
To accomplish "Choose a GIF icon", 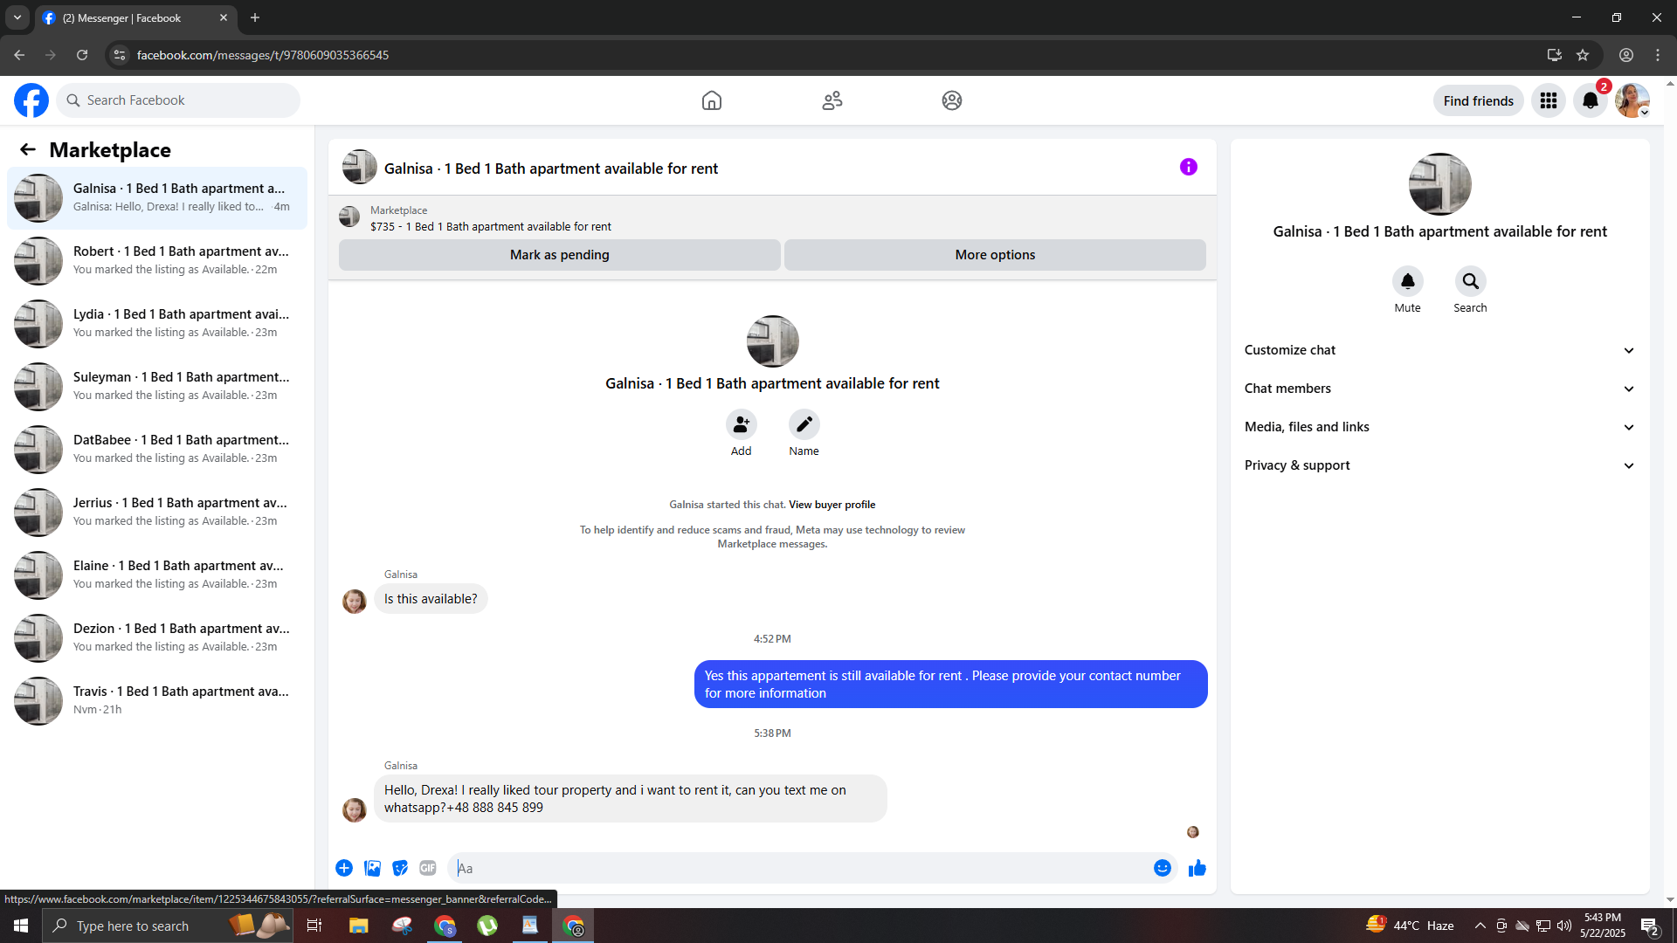I will pyautogui.click(x=428, y=868).
